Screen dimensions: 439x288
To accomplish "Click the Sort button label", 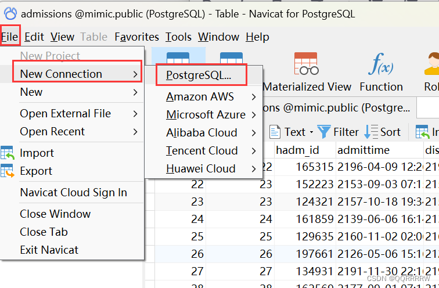I will tap(390, 132).
